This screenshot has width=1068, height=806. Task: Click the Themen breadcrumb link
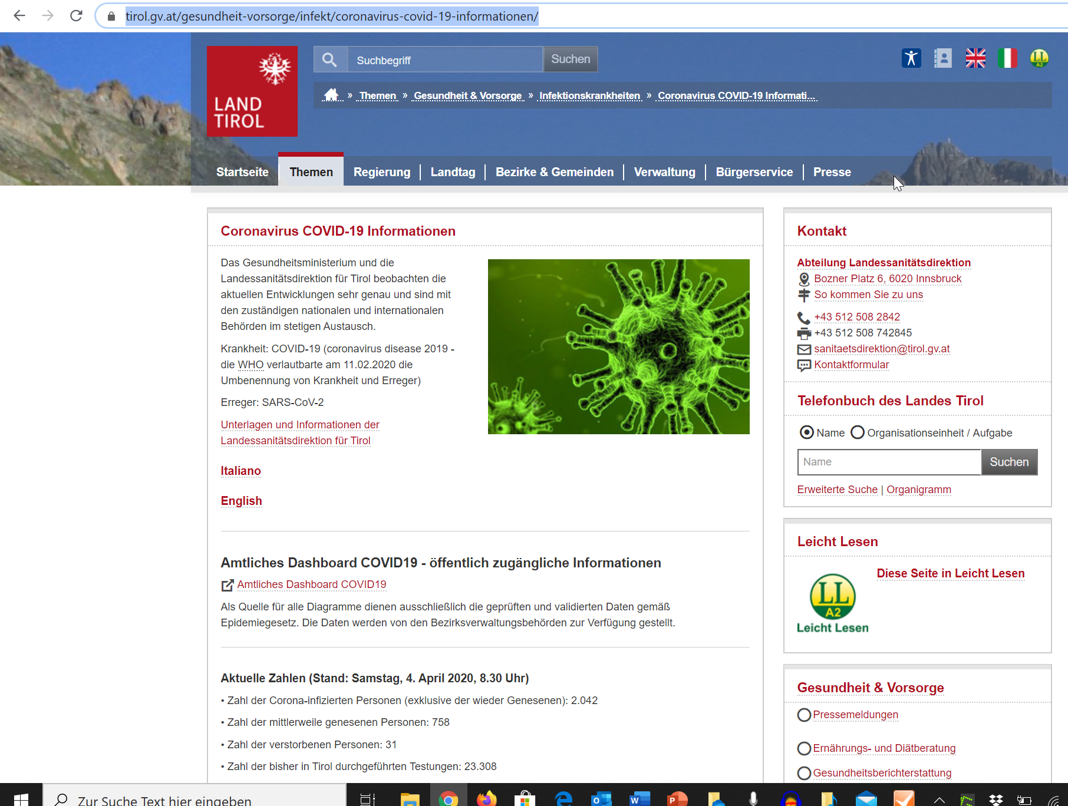click(x=378, y=95)
